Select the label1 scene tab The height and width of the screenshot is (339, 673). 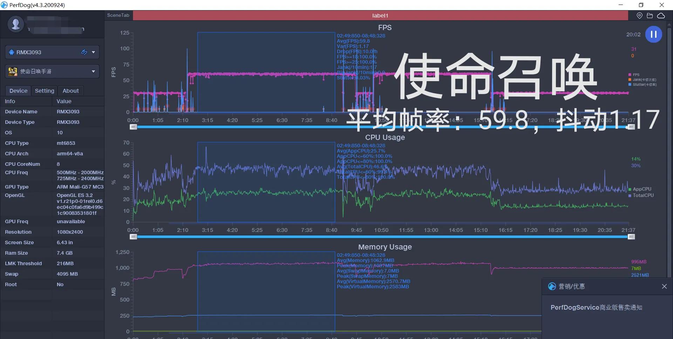(380, 15)
